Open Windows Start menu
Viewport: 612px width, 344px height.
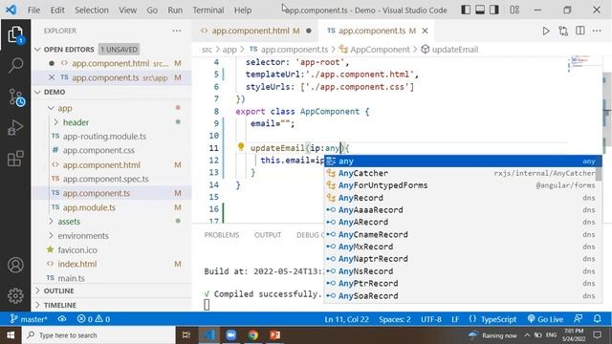pos(11,335)
